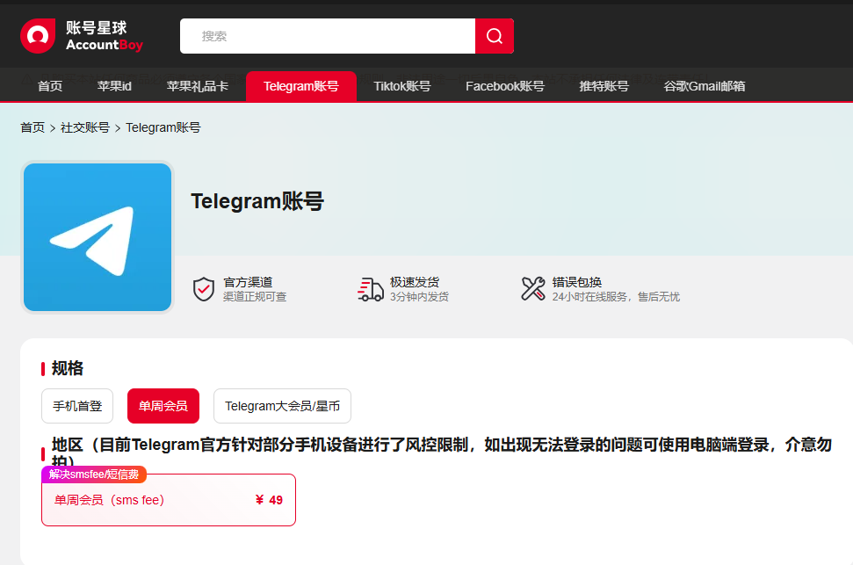The image size is (853, 565).
Task: Switch to the 首页 navigation tab
Action: coord(49,86)
